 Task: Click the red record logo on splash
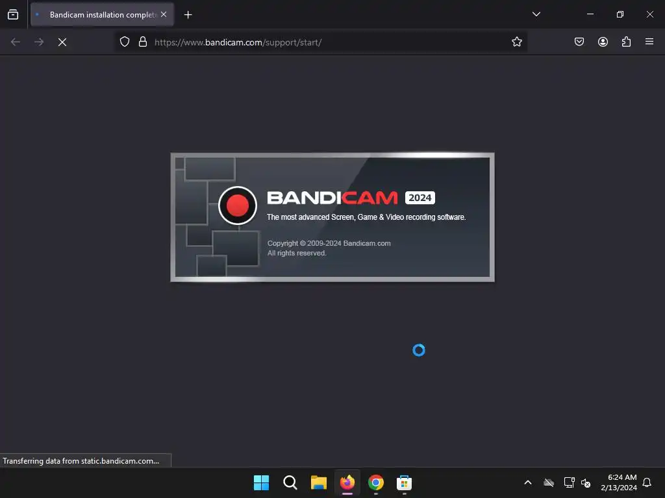[238, 206]
